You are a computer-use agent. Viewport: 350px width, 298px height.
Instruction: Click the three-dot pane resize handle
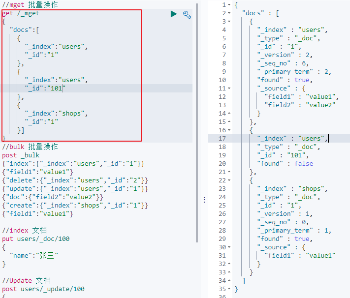tap(204, 200)
